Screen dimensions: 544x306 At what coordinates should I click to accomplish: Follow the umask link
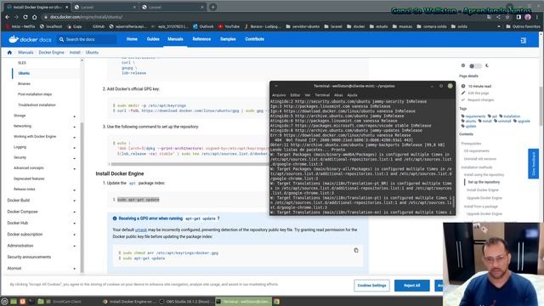click(x=141, y=230)
